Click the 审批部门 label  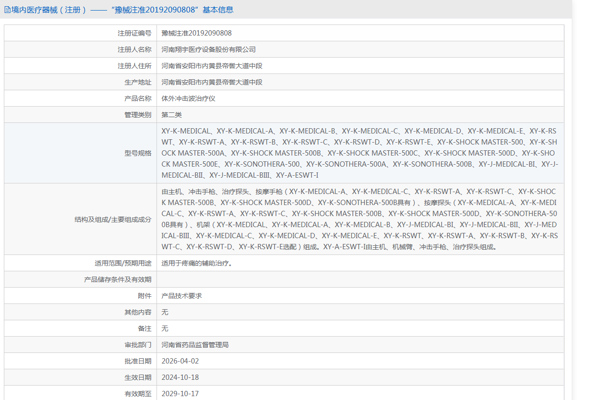pos(138,345)
